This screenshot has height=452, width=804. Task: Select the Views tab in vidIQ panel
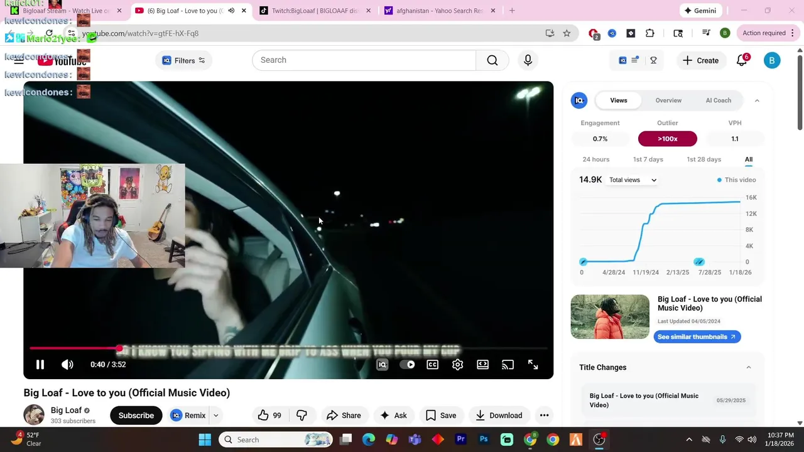(x=619, y=100)
